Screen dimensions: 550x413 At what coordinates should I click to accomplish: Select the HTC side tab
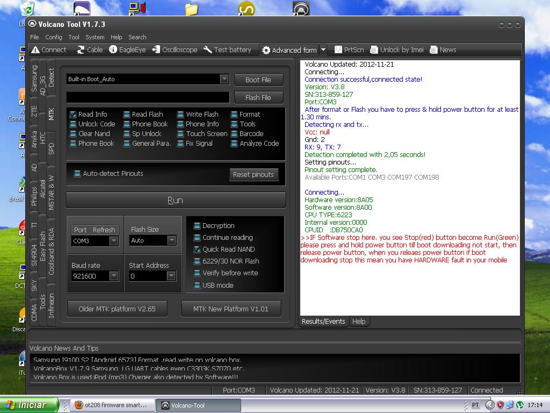pyautogui.click(x=43, y=138)
